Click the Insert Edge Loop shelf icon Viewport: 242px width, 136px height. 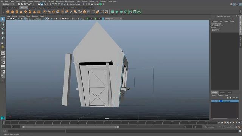89,12
